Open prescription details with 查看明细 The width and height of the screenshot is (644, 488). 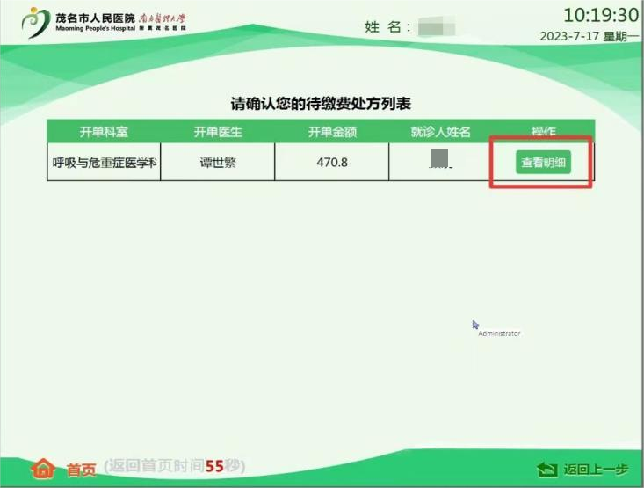[543, 163]
